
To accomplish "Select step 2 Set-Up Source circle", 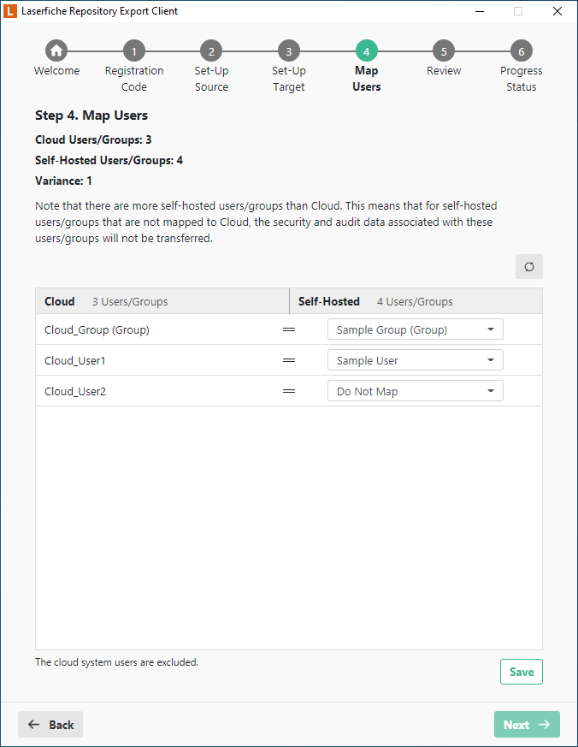I will pyautogui.click(x=211, y=50).
